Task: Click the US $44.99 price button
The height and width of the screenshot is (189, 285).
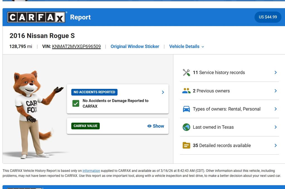Action: (268, 17)
